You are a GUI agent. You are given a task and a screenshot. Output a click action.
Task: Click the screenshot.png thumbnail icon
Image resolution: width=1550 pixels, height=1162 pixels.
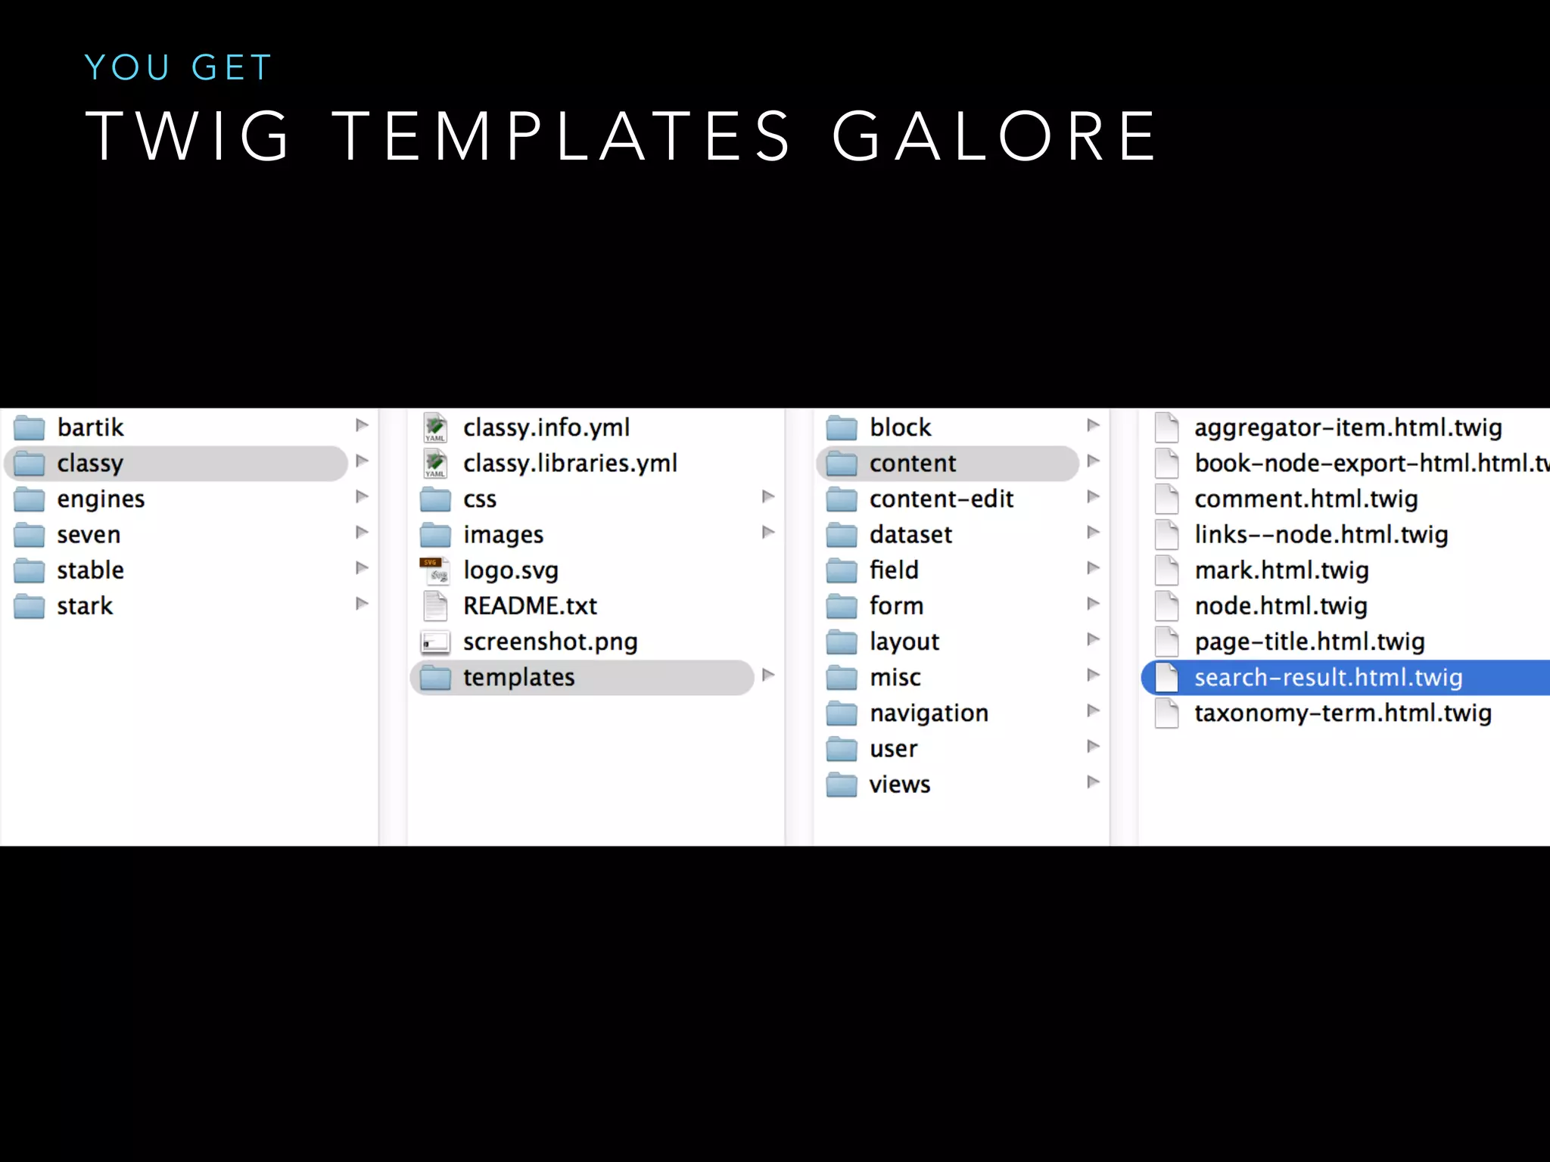pos(435,642)
